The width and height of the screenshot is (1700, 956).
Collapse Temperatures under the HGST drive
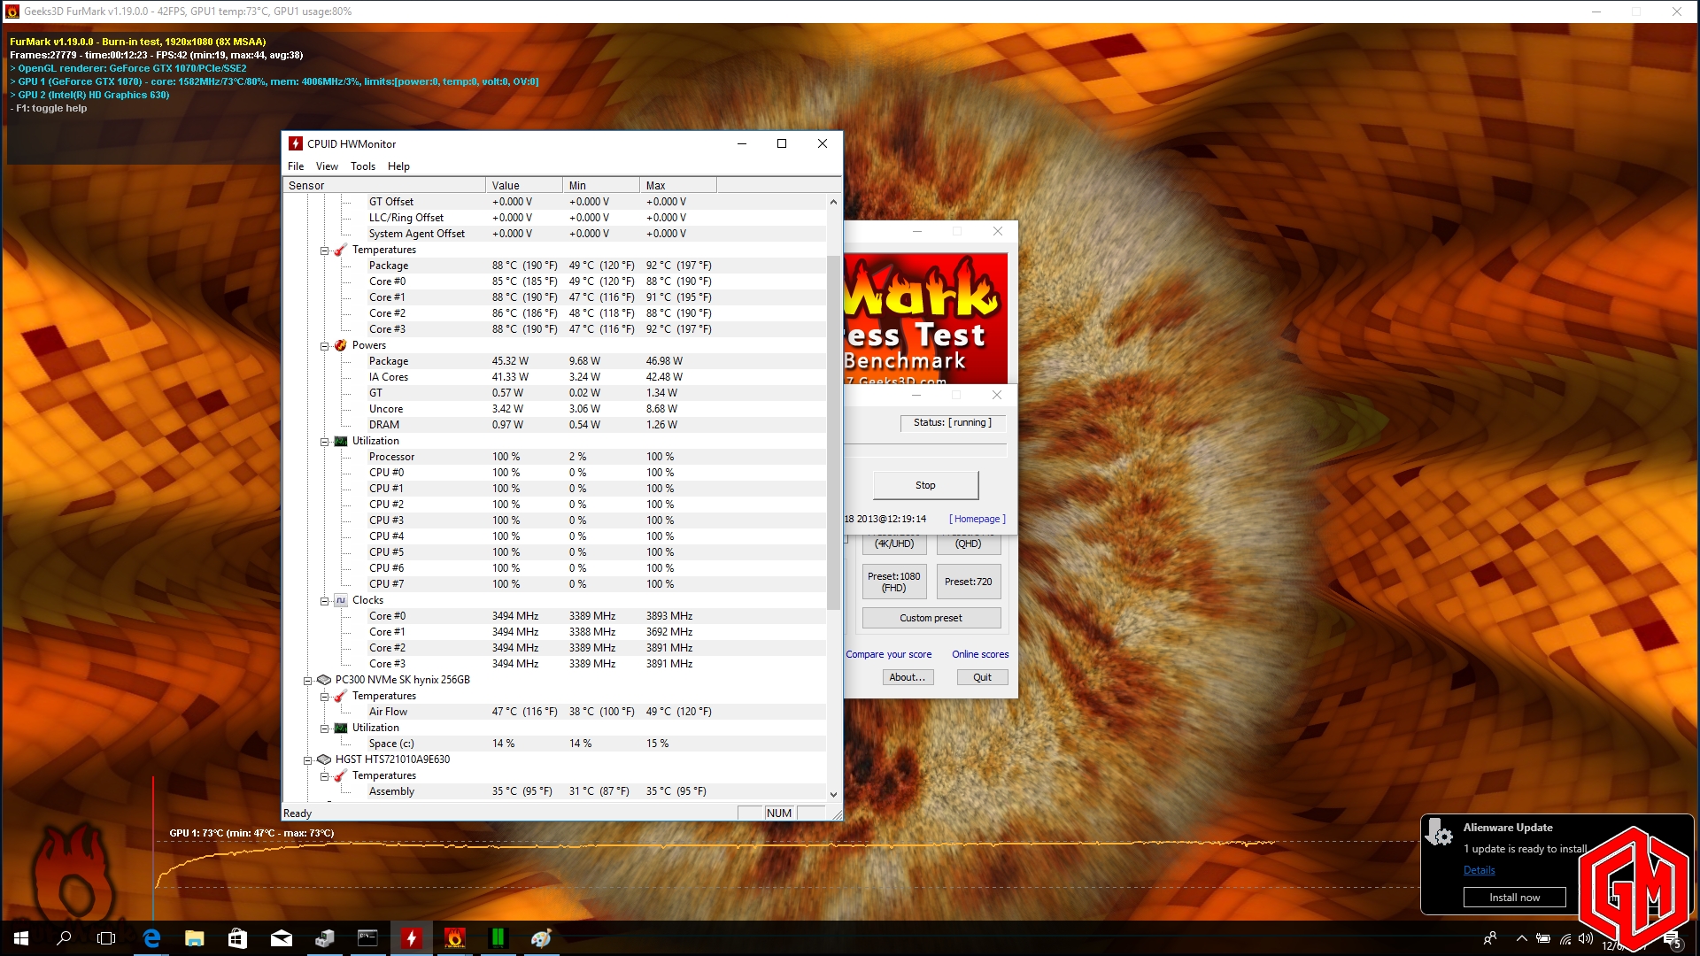(x=325, y=776)
